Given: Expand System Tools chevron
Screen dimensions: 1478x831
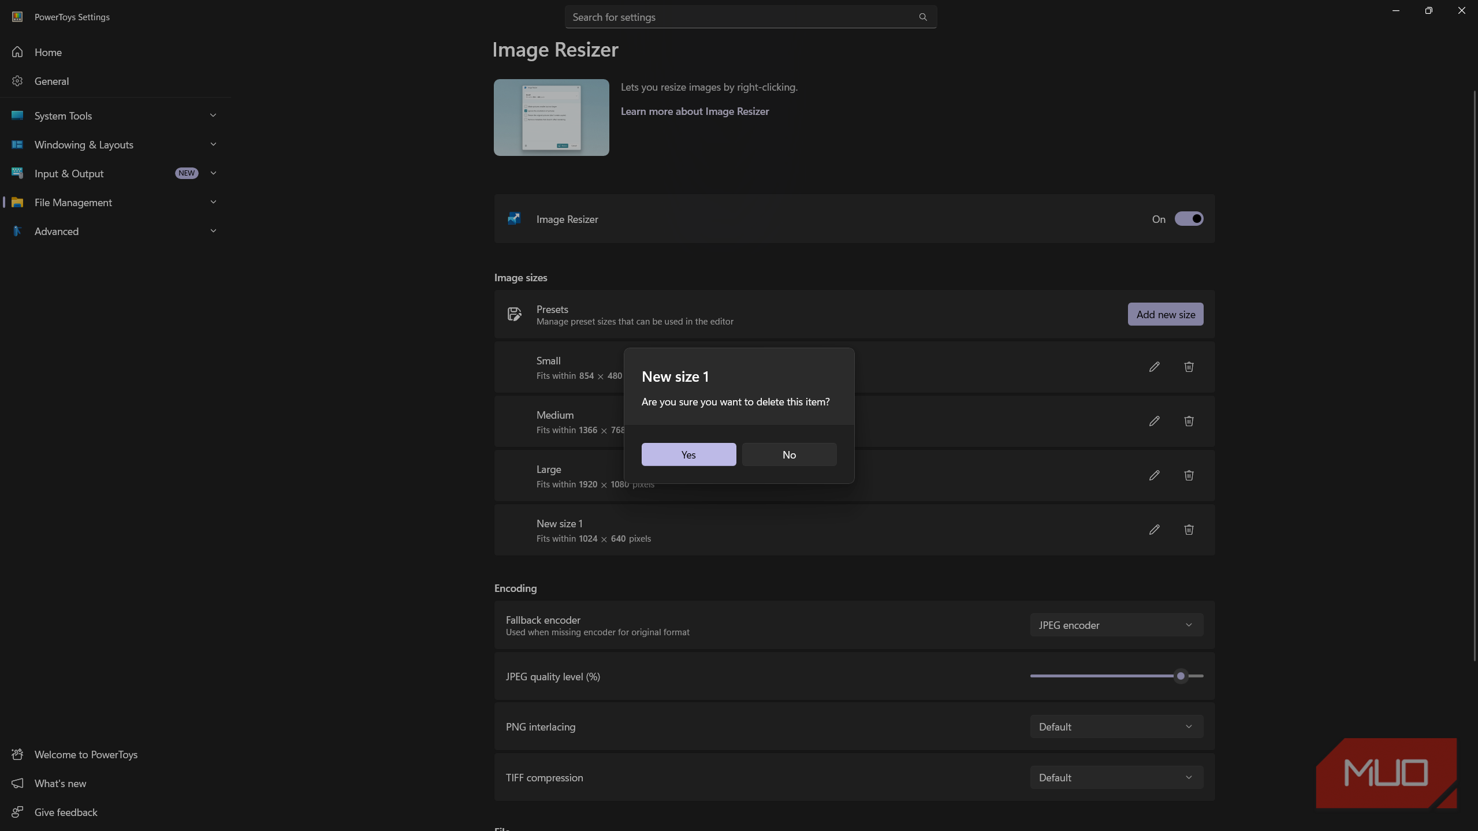Looking at the screenshot, I should click(213, 115).
